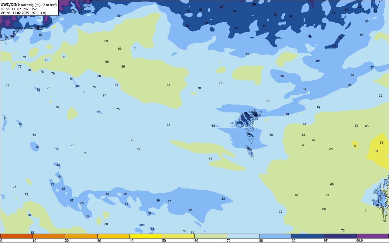
Task: Click the UWC/DINI model title
Action: [x=10, y=5]
